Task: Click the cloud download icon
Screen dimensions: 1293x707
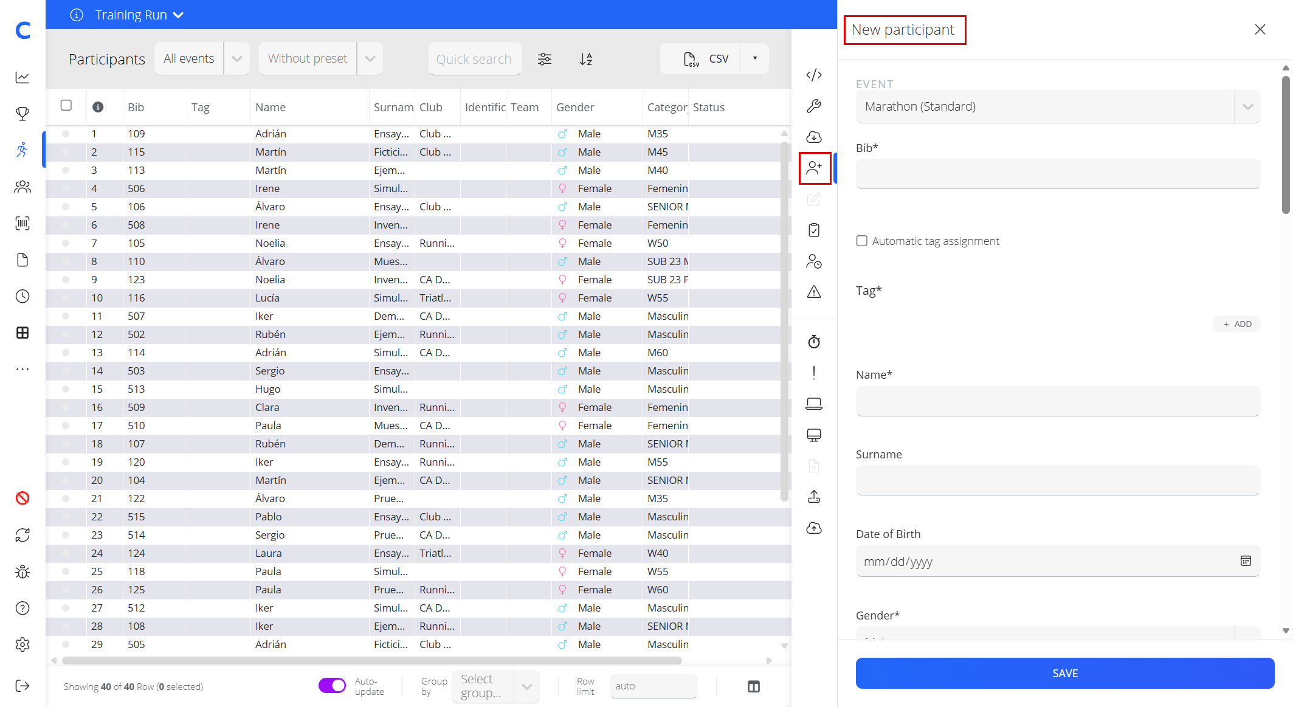Action: click(x=814, y=137)
